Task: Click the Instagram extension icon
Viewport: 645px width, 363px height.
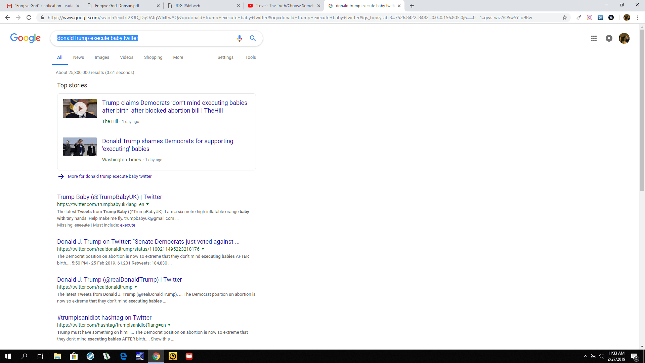Action: [590, 17]
